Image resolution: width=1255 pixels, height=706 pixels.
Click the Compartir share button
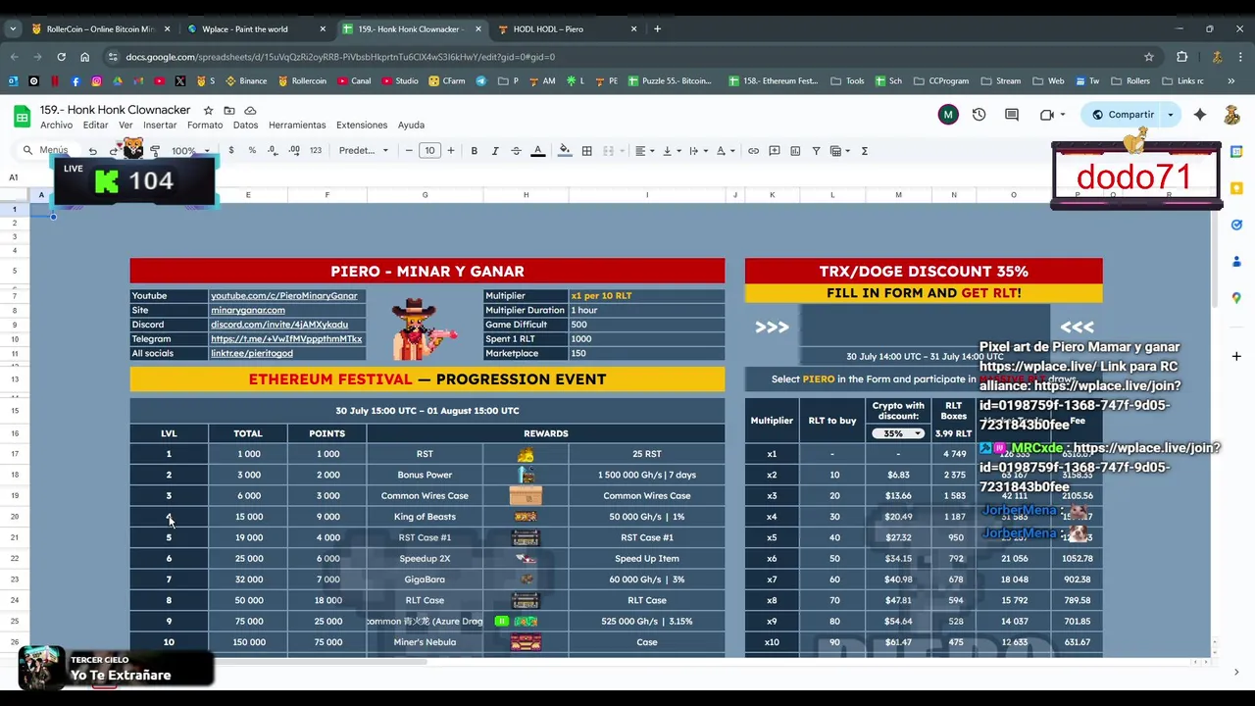[x=1123, y=115]
